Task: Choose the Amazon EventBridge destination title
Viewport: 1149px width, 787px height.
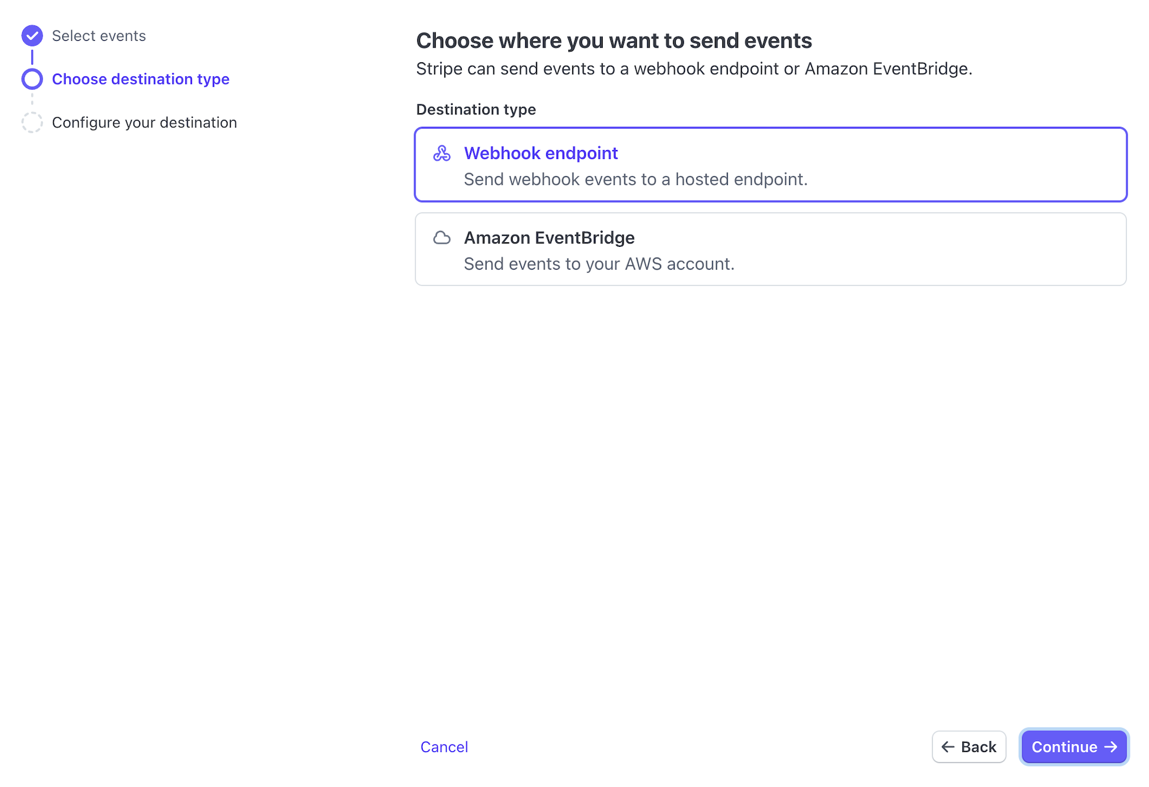Action: point(549,238)
